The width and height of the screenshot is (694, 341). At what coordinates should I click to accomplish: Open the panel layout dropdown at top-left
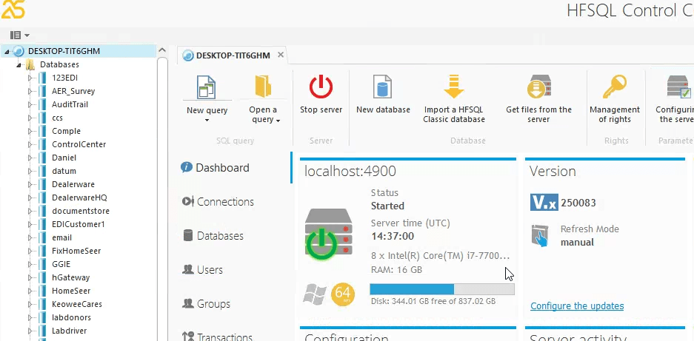19,35
